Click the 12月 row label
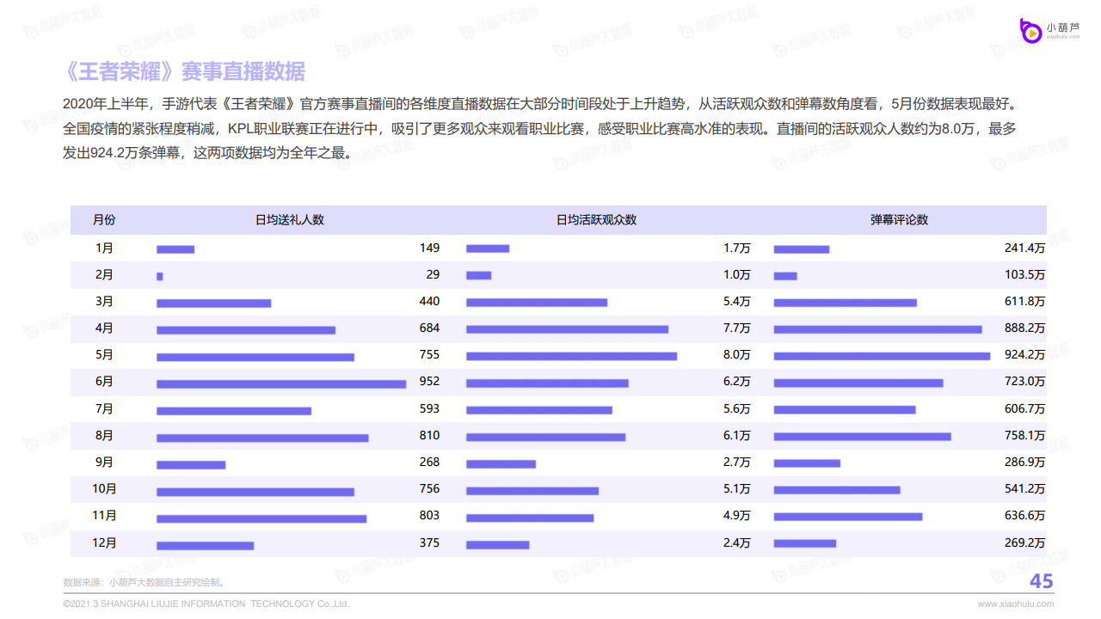Viewport: 1101px width, 619px height. point(104,542)
